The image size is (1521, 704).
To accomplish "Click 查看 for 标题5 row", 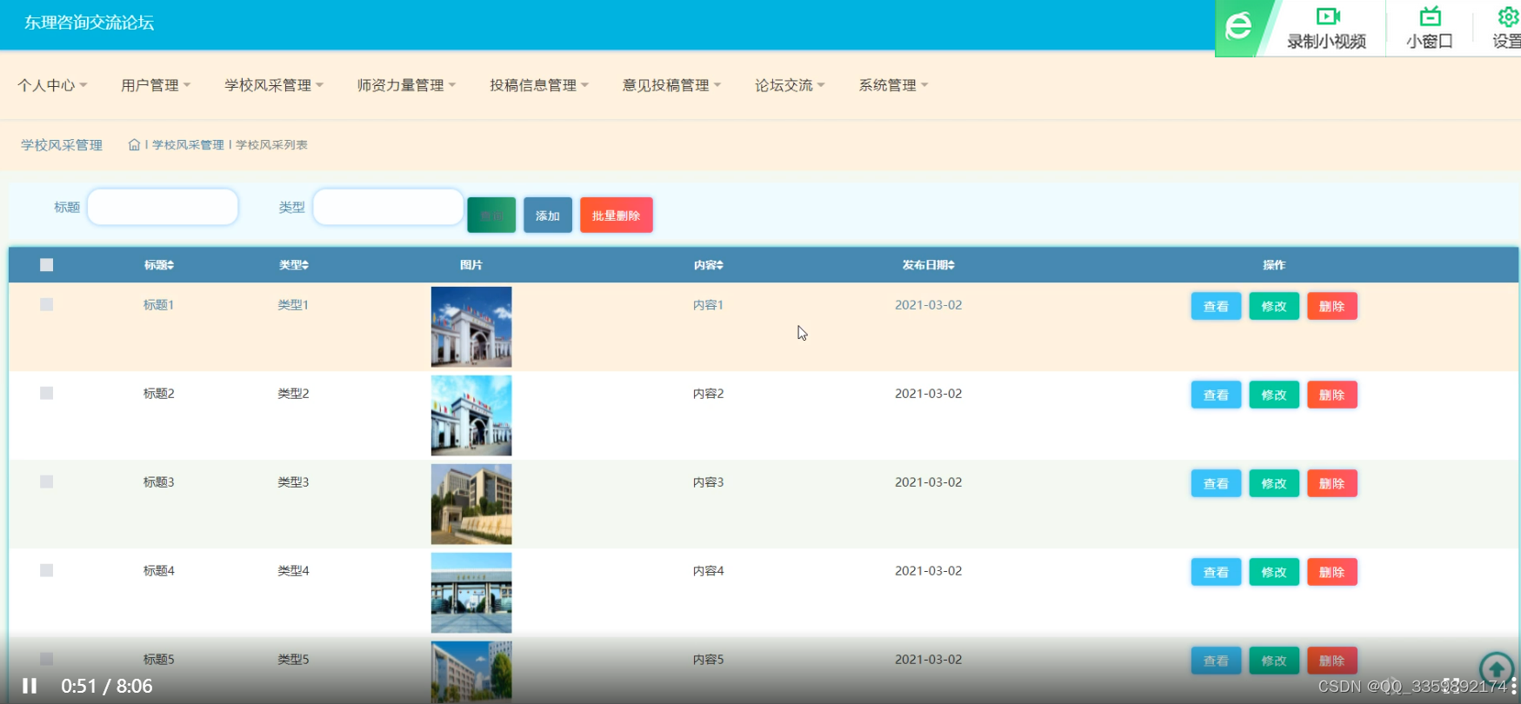I will tap(1216, 661).
